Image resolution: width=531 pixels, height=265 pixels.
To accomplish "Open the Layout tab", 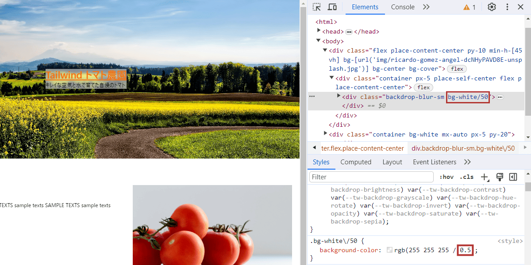I will [392, 162].
